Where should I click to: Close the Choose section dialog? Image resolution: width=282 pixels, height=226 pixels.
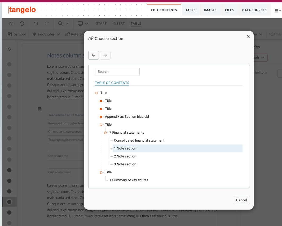[248, 36]
